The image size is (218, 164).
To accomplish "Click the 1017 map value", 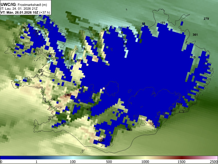I will 52,54.
